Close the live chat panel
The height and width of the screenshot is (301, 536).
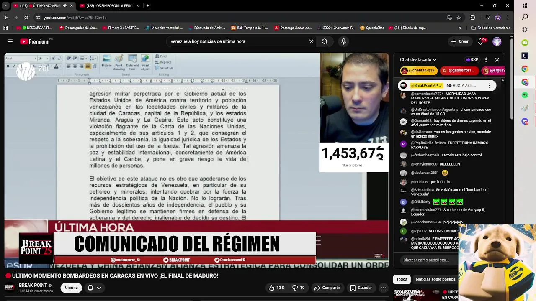pos(497,59)
